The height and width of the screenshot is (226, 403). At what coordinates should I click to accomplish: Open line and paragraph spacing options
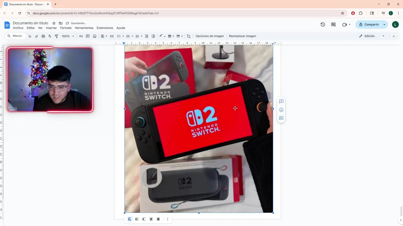pos(112,36)
